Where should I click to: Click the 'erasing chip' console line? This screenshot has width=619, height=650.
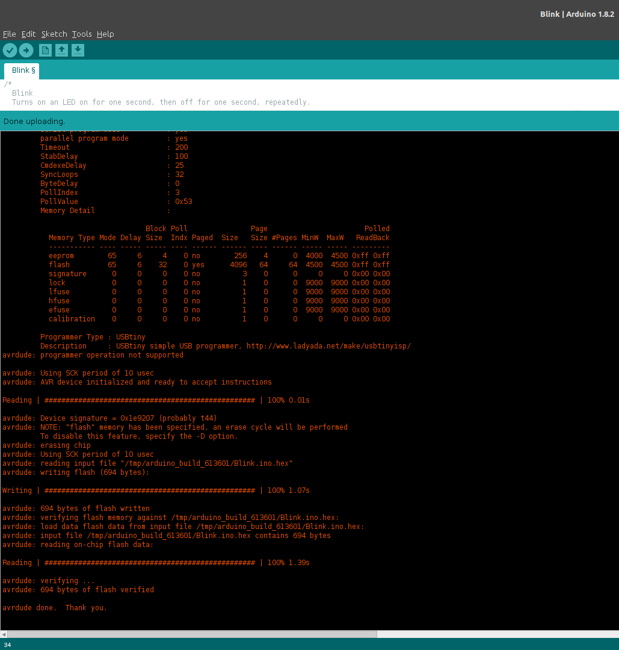[x=46, y=445]
